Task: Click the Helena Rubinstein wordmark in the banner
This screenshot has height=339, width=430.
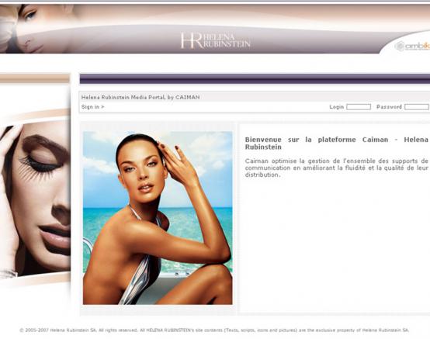Action: coord(227,40)
